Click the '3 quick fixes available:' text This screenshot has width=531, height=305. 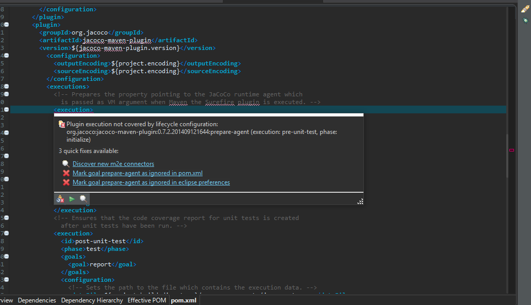pos(88,151)
